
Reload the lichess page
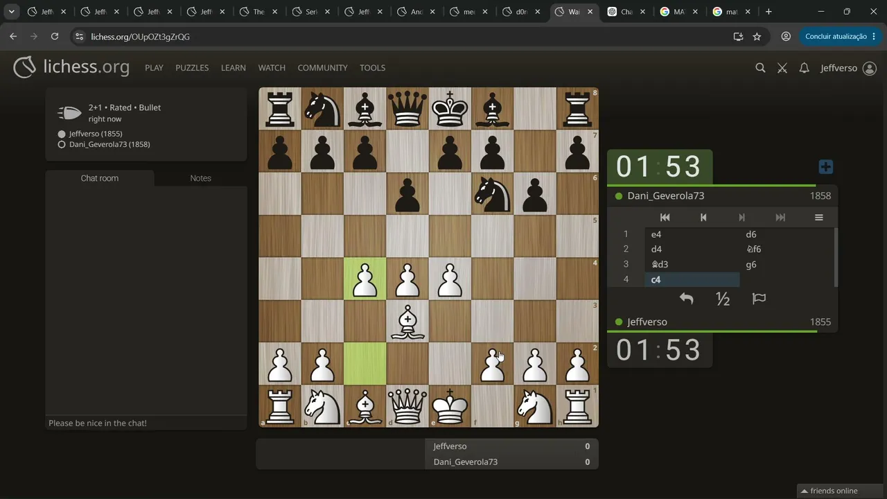coord(55,37)
